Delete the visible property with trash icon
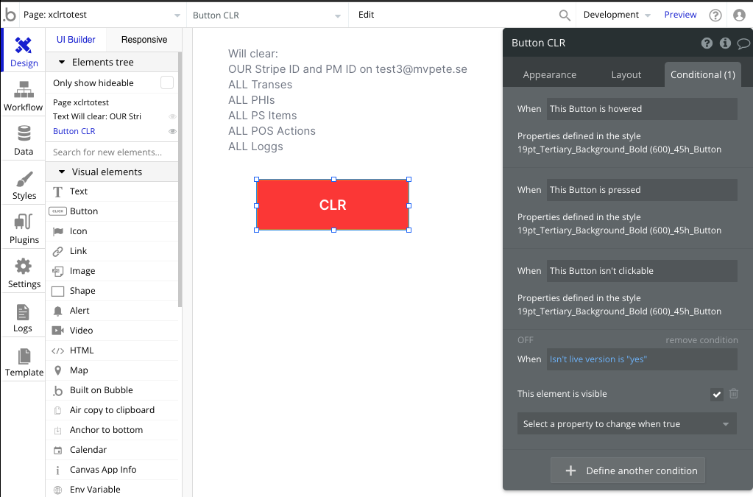Image resolution: width=753 pixels, height=497 pixels. pos(733,394)
